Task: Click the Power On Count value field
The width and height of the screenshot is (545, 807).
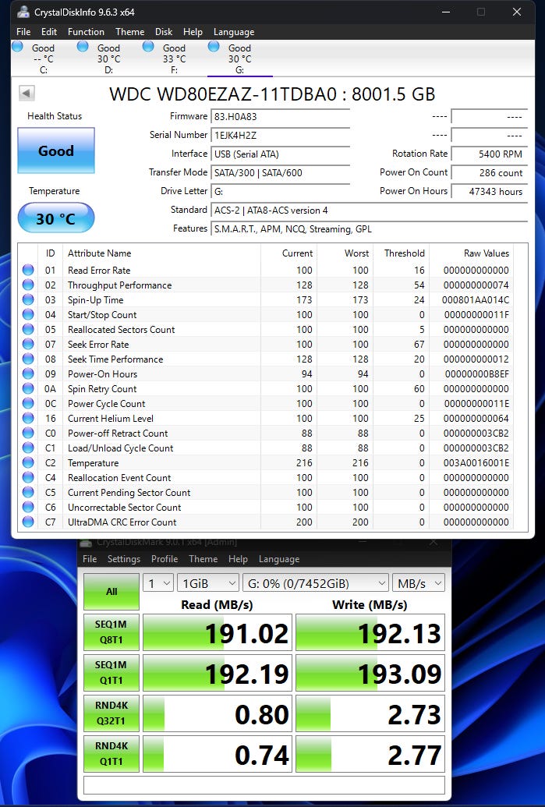Action: (490, 172)
